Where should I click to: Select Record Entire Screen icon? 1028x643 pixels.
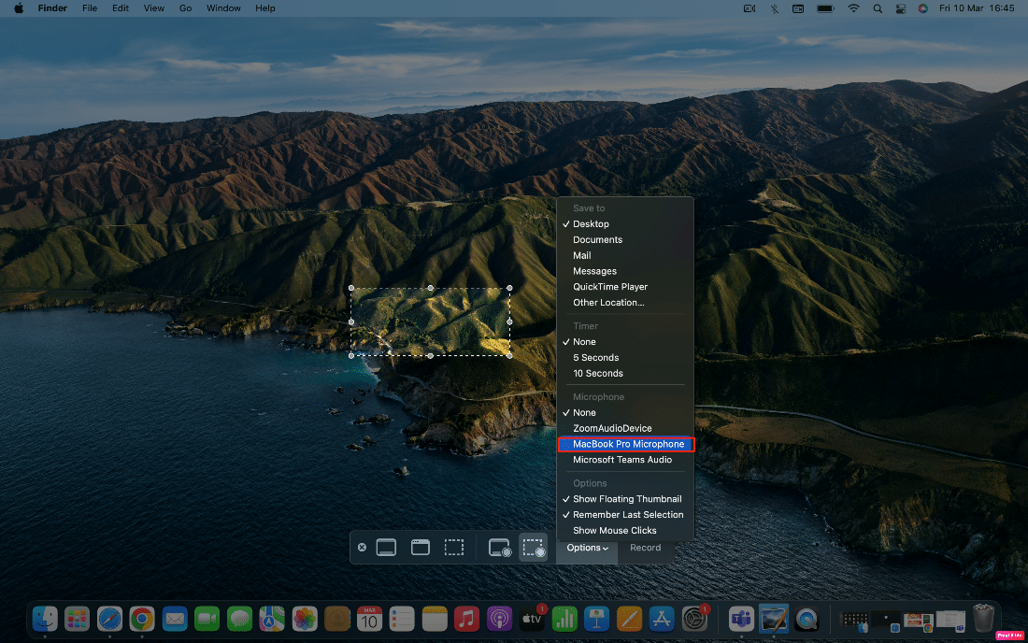pos(500,548)
